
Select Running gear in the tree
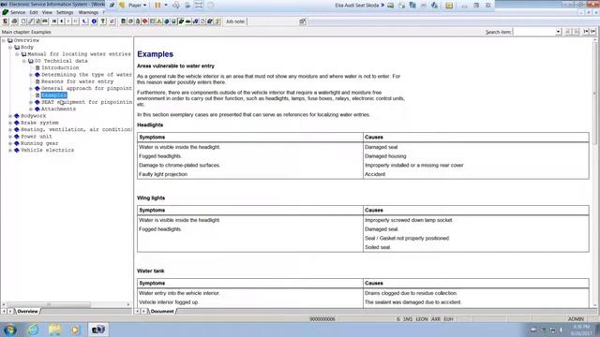pyautogui.click(x=39, y=143)
